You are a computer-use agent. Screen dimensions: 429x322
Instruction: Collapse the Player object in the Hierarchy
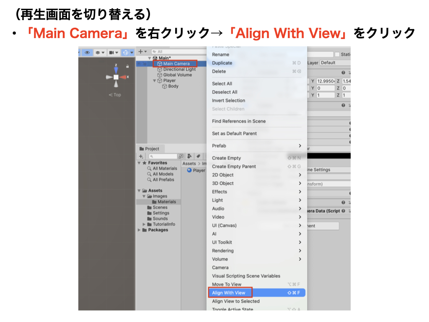(154, 80)
